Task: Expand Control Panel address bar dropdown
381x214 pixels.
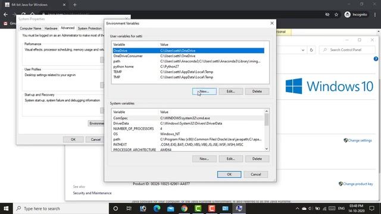Action: click(303, 50)
